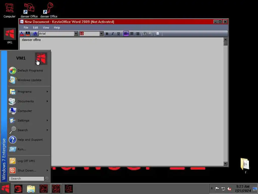Click the highlighted active taskbar button
This screenshot has width=258, height=194.
(56, 189)
